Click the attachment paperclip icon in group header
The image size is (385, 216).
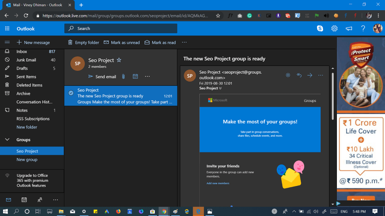[123, 76]
